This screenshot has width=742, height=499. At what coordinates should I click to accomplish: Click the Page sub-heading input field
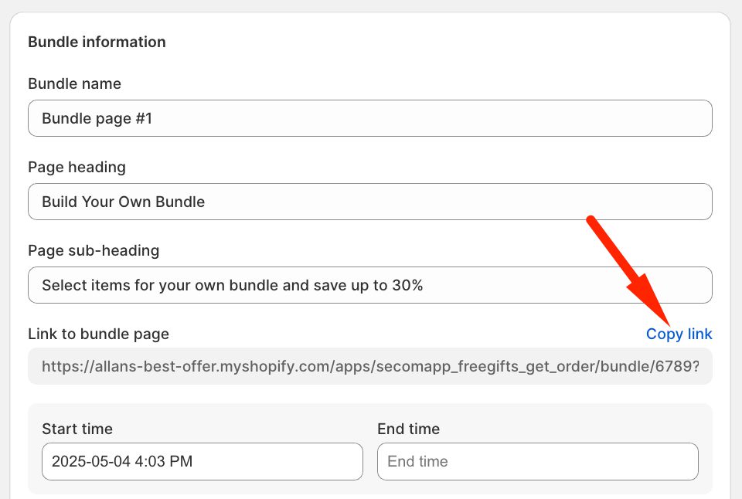pyautogui.click(x=369, y=285)
